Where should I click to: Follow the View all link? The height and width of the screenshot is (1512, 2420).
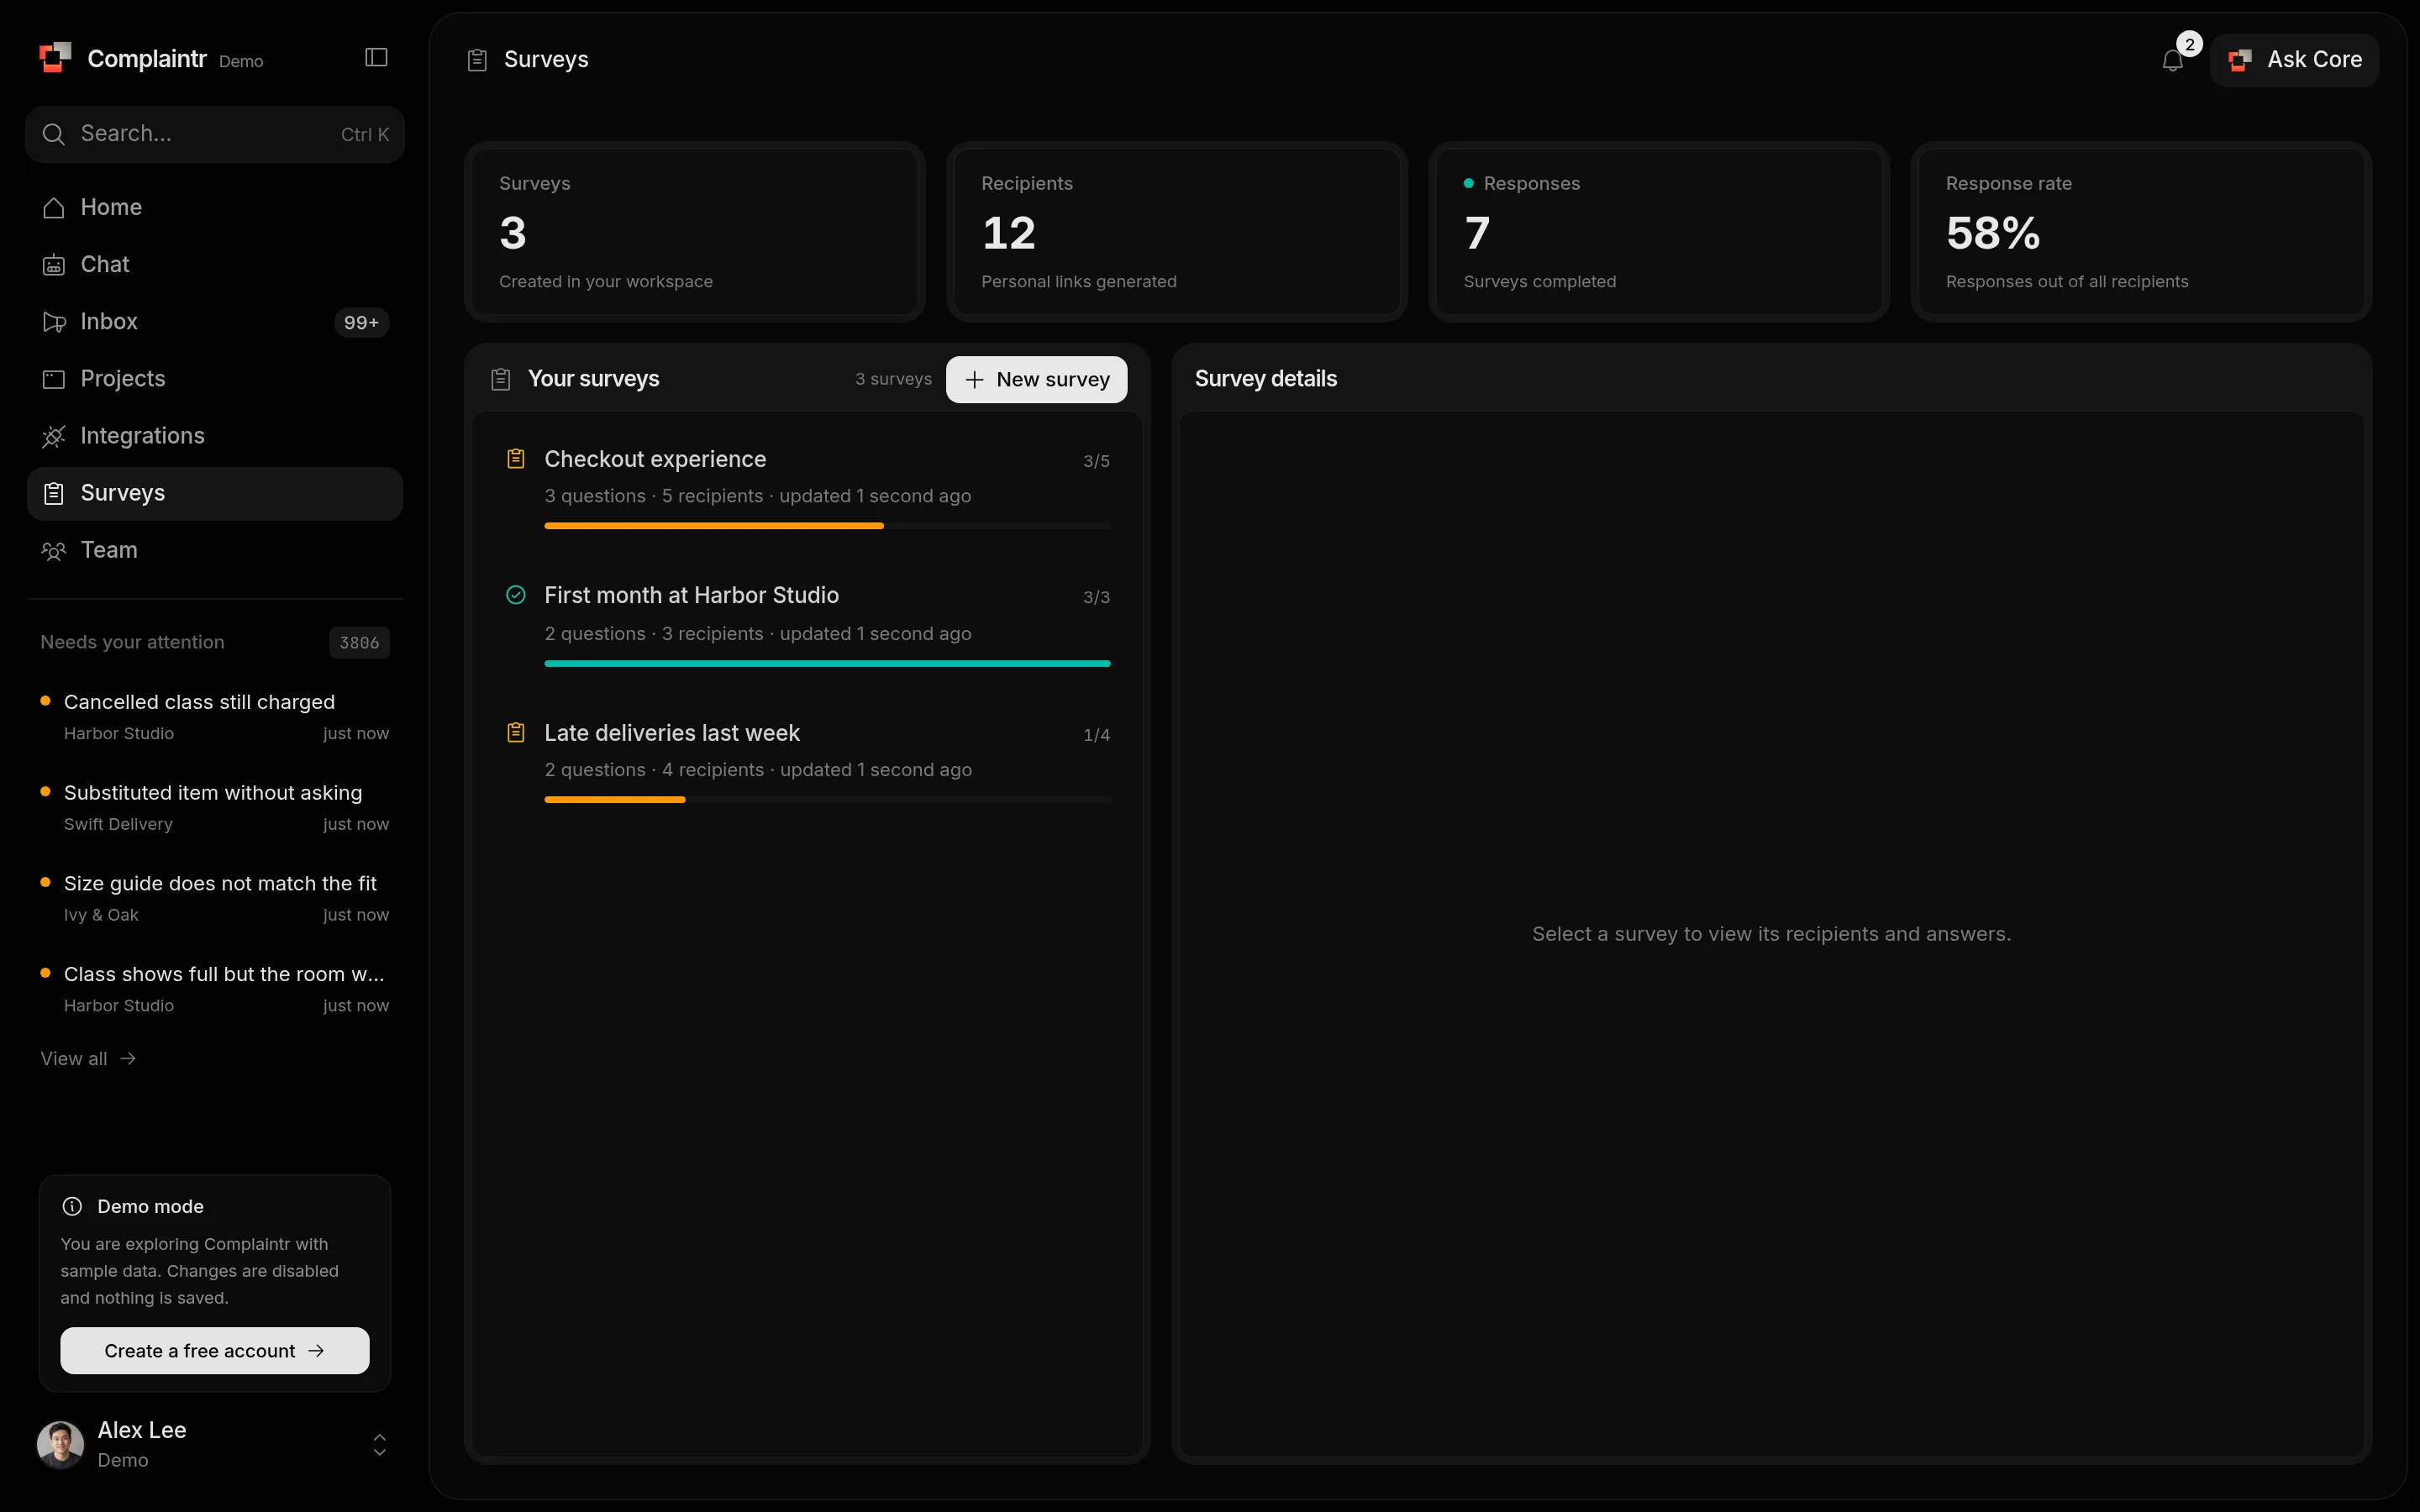coord(88,1058)
